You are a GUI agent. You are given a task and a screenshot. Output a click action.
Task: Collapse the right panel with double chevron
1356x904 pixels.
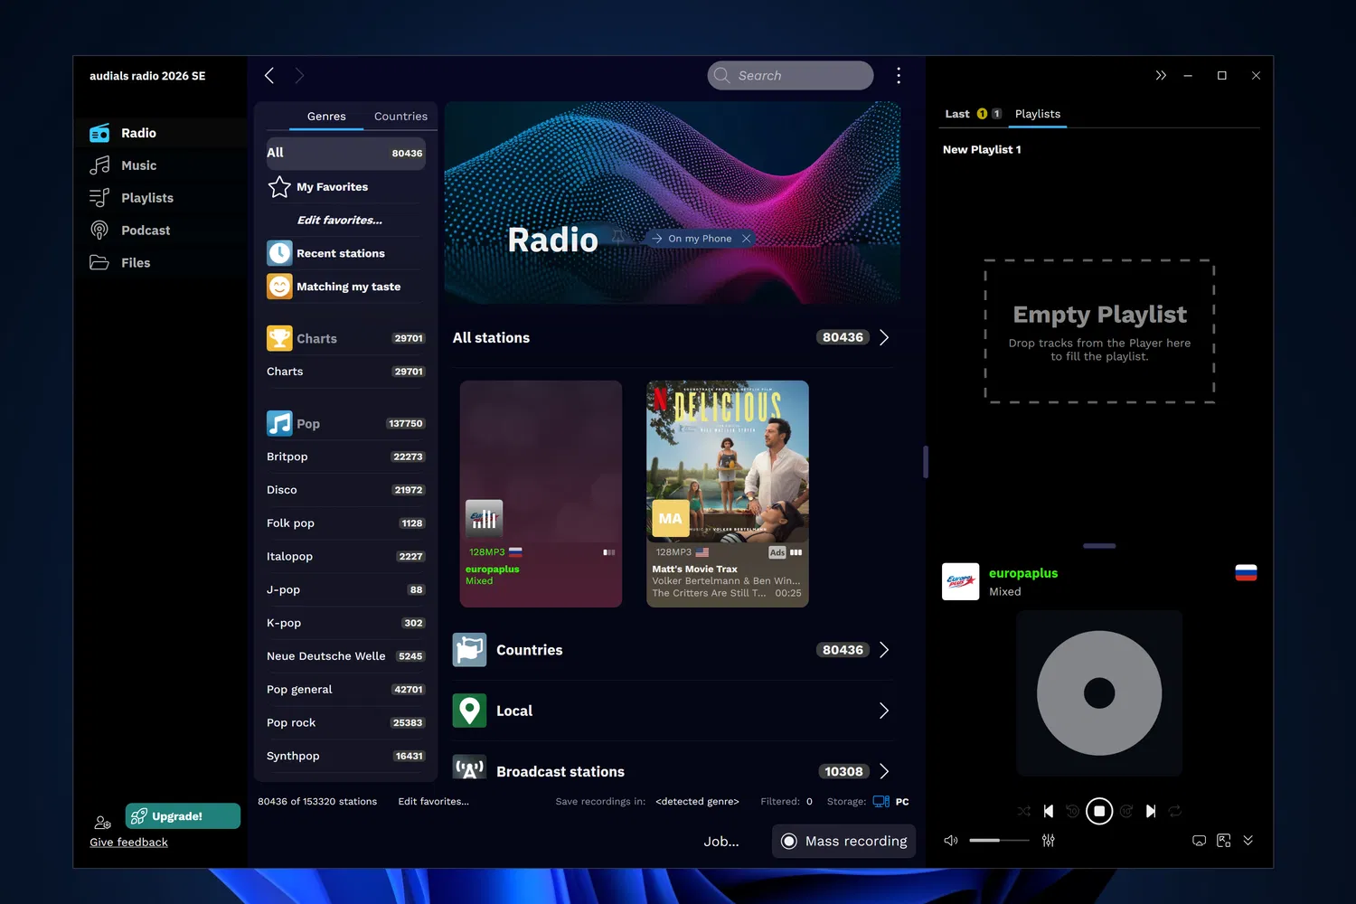1161,76
